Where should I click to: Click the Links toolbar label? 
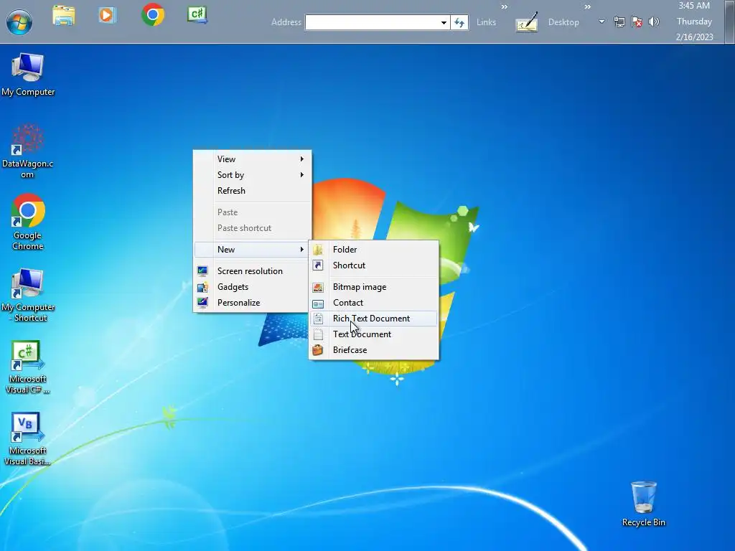coord(486,22)
